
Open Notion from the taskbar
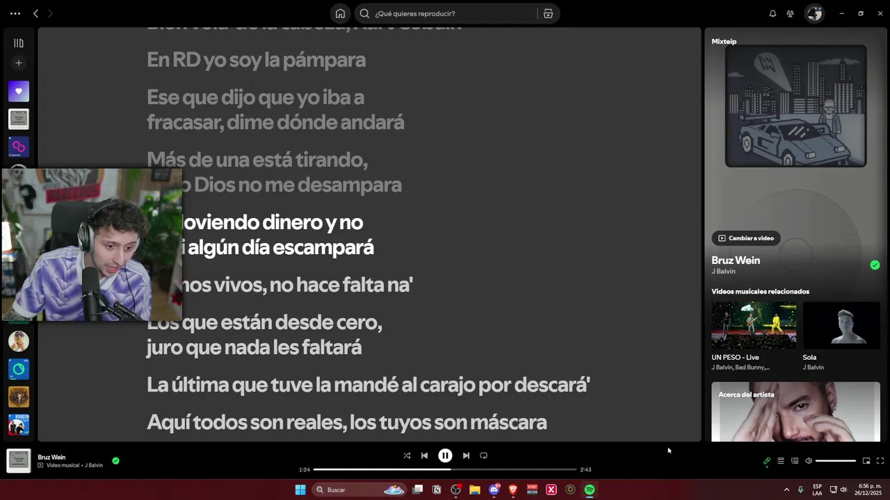click(437, 490)
